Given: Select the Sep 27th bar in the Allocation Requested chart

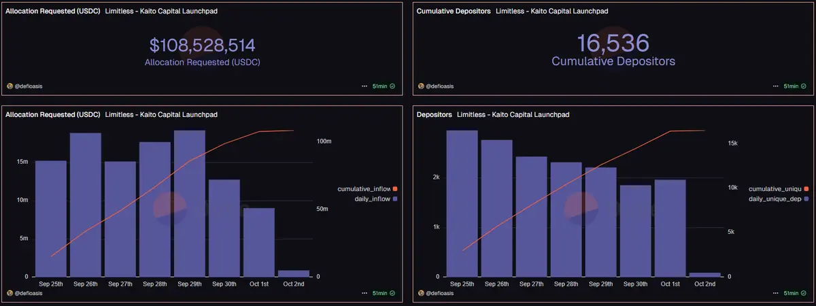Looking at the screenshot, I should [120, 219].
